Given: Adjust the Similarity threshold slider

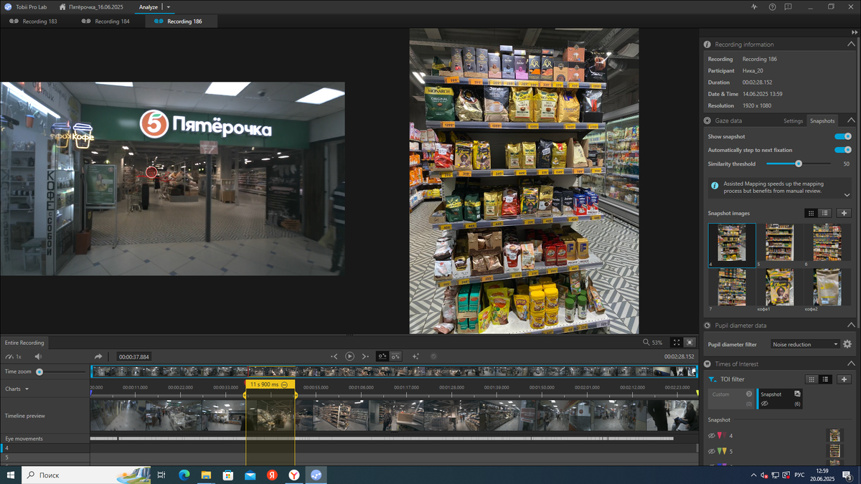Looking at the screenshot, I should tap(798, 163).
